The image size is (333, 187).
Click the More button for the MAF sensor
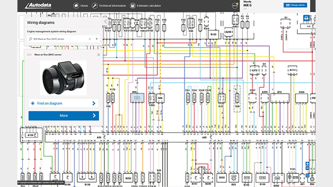point(64,115)
